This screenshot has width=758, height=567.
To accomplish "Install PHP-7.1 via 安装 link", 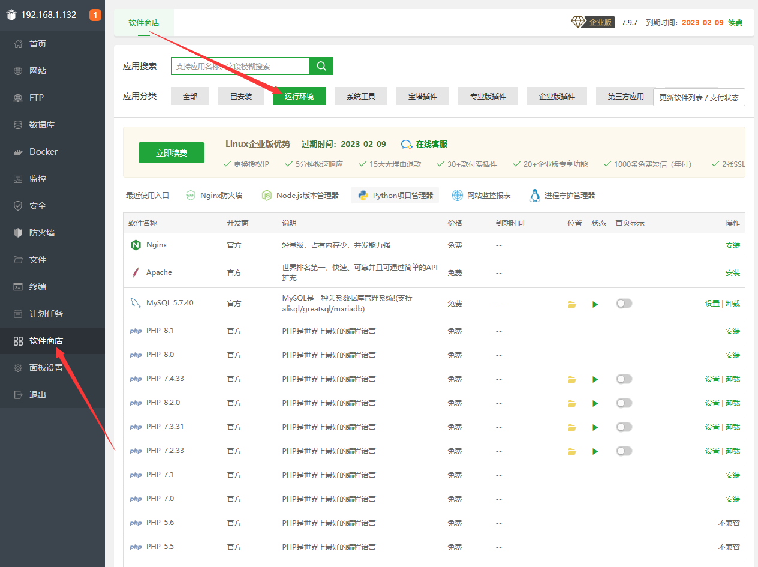I will [733, 475].
